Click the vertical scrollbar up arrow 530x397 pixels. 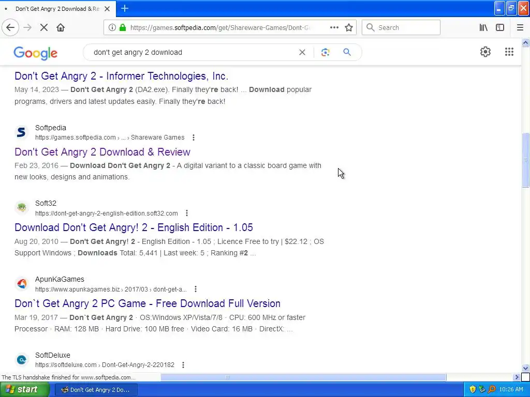(525, 43)
